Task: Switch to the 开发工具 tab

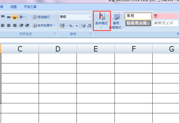Action: click(x=30, y=7)
